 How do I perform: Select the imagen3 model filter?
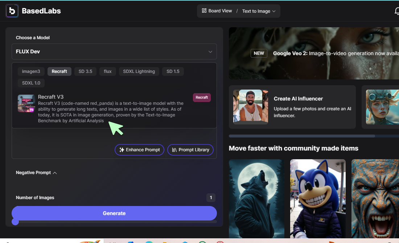(x=31, y=71)
